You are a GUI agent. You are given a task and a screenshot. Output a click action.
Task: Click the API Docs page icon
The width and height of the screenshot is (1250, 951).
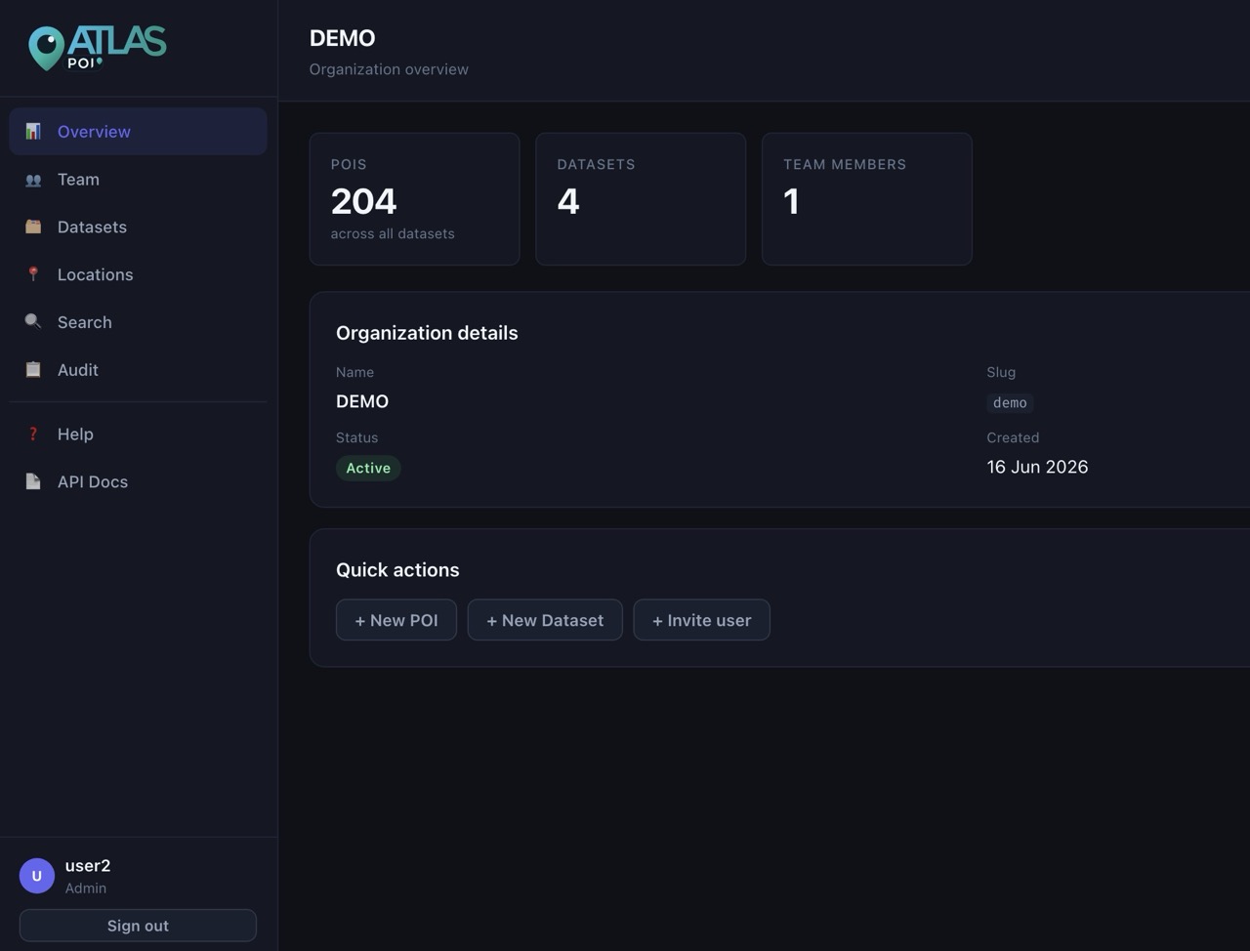coord(33,481)
